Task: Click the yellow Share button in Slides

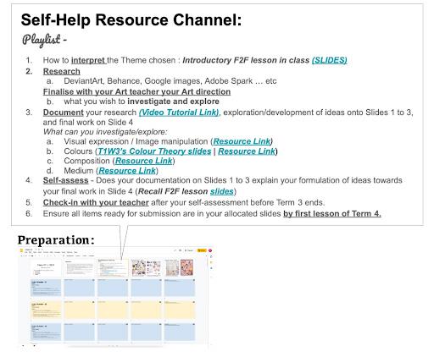Action: (x=202, y=250)
